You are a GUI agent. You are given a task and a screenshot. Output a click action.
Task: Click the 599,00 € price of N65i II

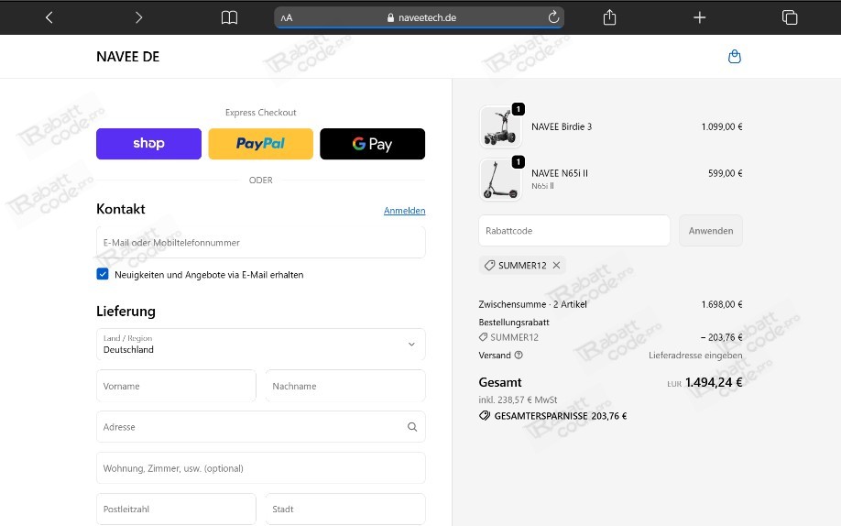pyautogui.click(x=726, y=173)
